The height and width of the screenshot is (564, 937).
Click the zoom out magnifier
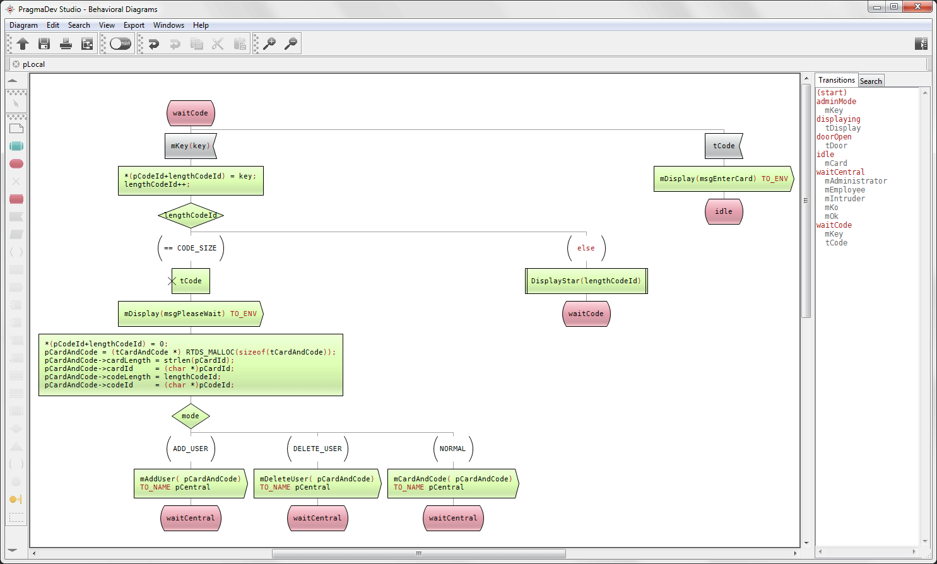click(x=291, y=44)
